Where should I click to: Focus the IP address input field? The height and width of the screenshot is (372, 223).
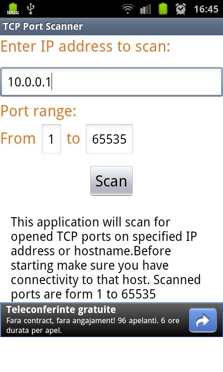[x=111, y=82]
